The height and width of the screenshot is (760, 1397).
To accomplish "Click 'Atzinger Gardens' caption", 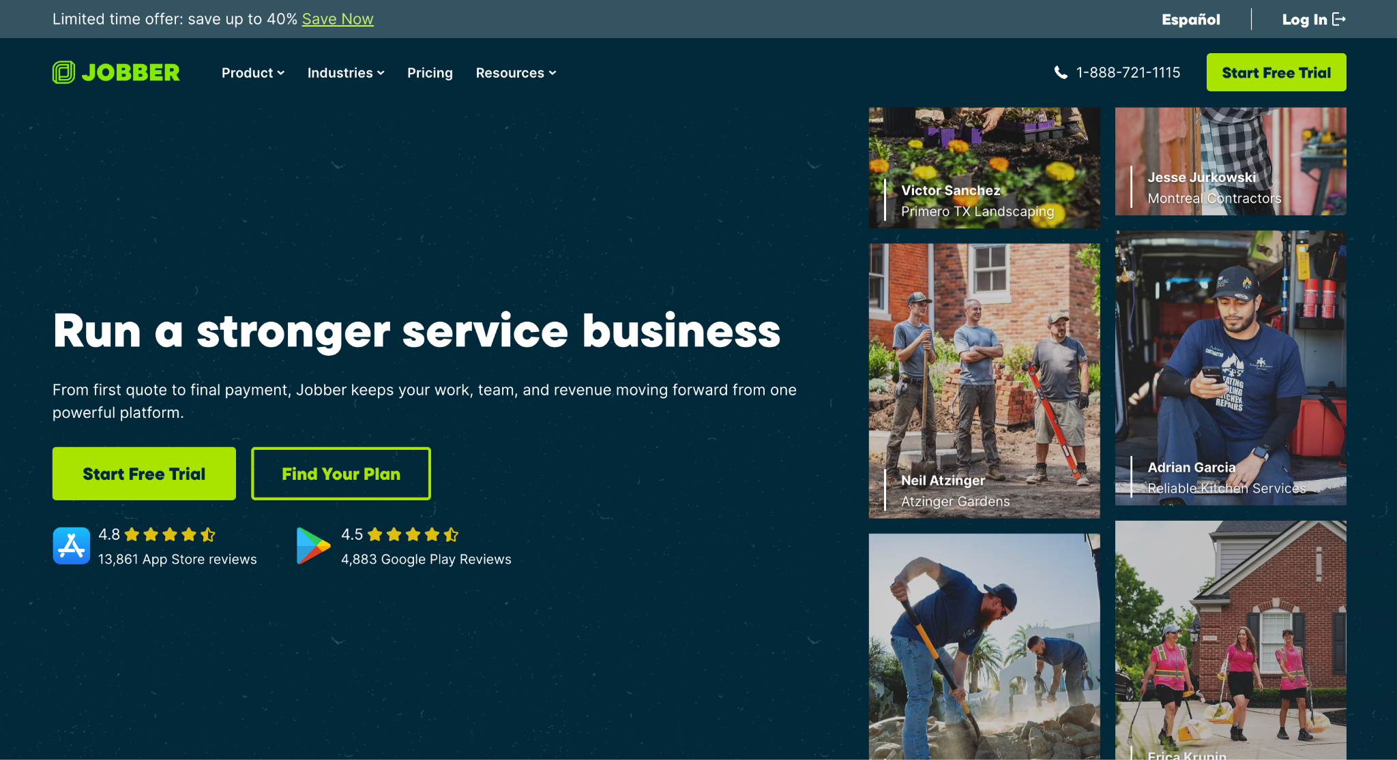I will pyautogui.click(x=955, y=501).
